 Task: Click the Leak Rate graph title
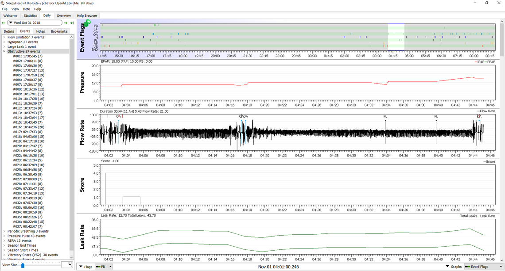(82, 237)
